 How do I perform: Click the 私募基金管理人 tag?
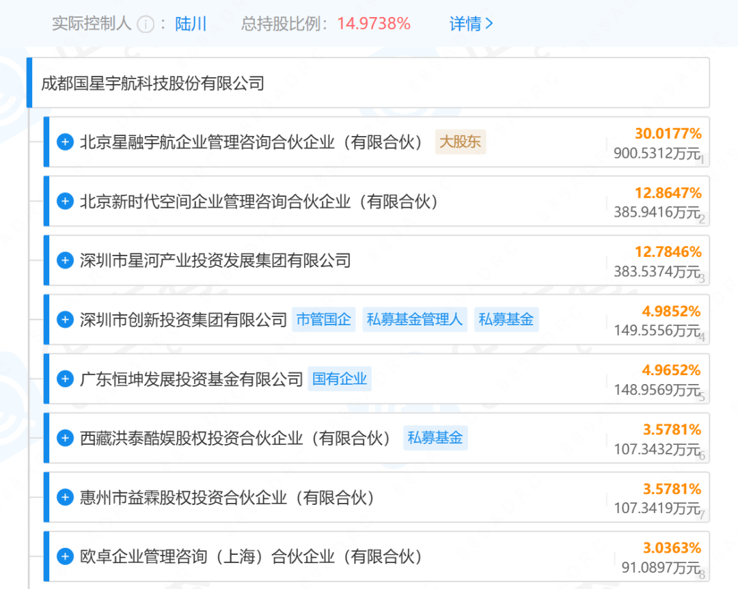[415, 320]
